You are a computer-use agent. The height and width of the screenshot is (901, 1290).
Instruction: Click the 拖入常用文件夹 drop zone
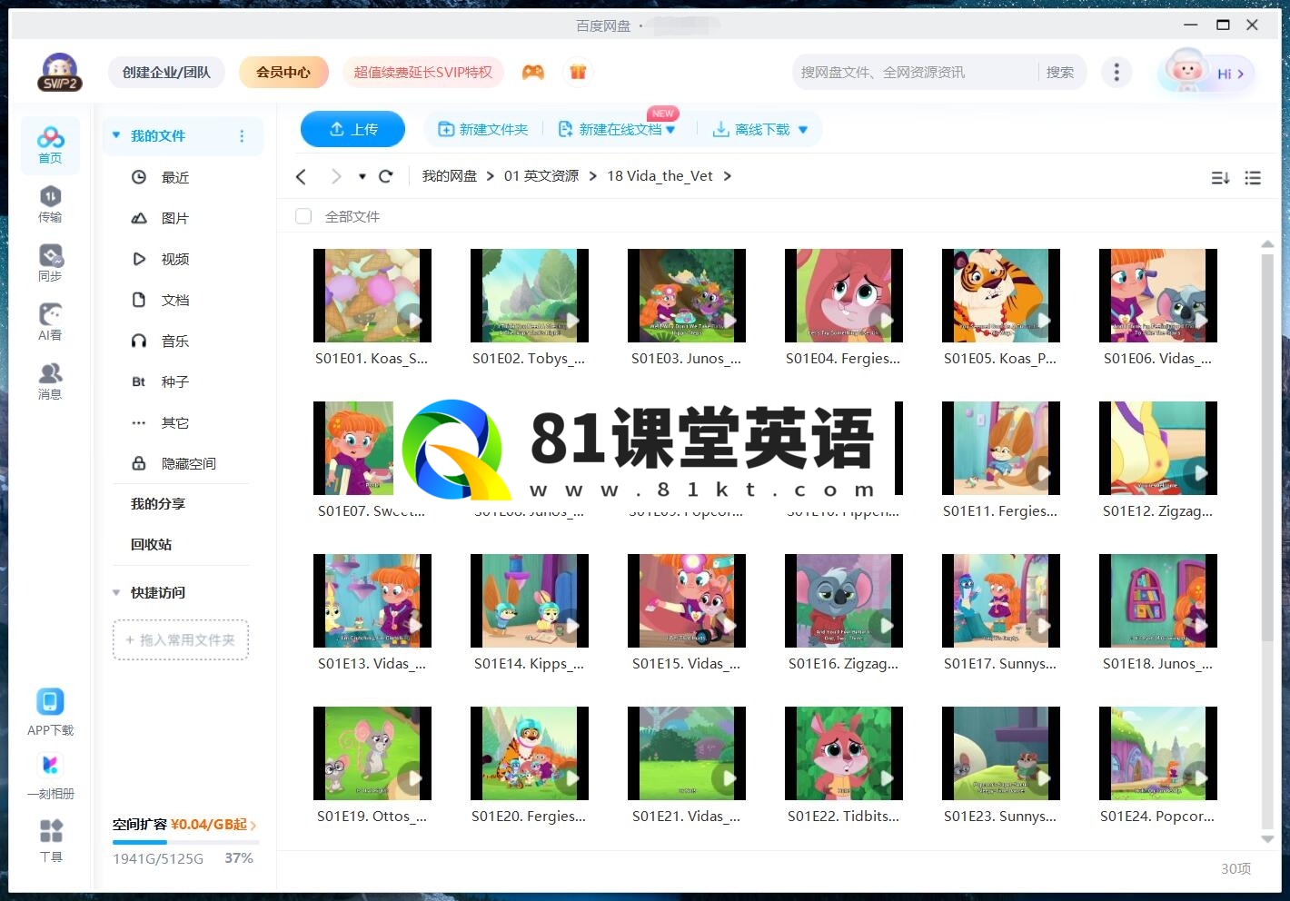tap(181, 639)
